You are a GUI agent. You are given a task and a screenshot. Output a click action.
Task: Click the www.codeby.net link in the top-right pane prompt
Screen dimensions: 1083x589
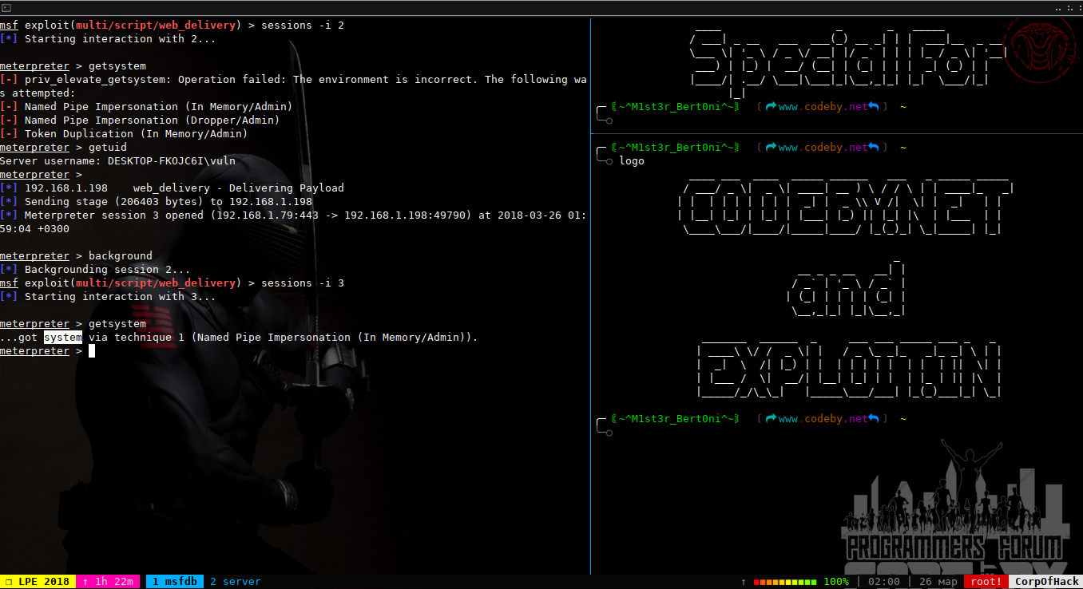(823, 106)
